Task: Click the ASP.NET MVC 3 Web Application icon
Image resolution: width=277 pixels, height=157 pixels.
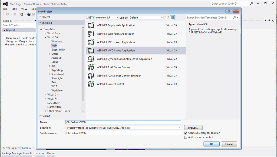Action: pyautogui.click(x=91, y=42)
